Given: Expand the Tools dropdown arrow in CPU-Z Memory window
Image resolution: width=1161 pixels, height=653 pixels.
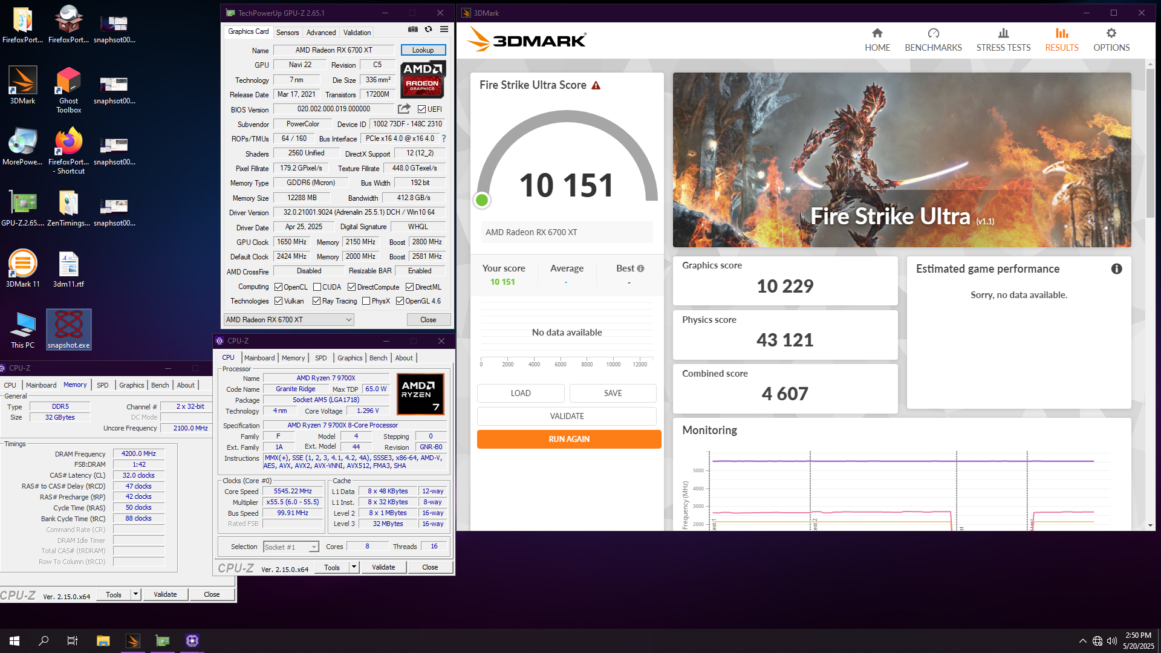Looking at the screenshot, I should (136, 594).
